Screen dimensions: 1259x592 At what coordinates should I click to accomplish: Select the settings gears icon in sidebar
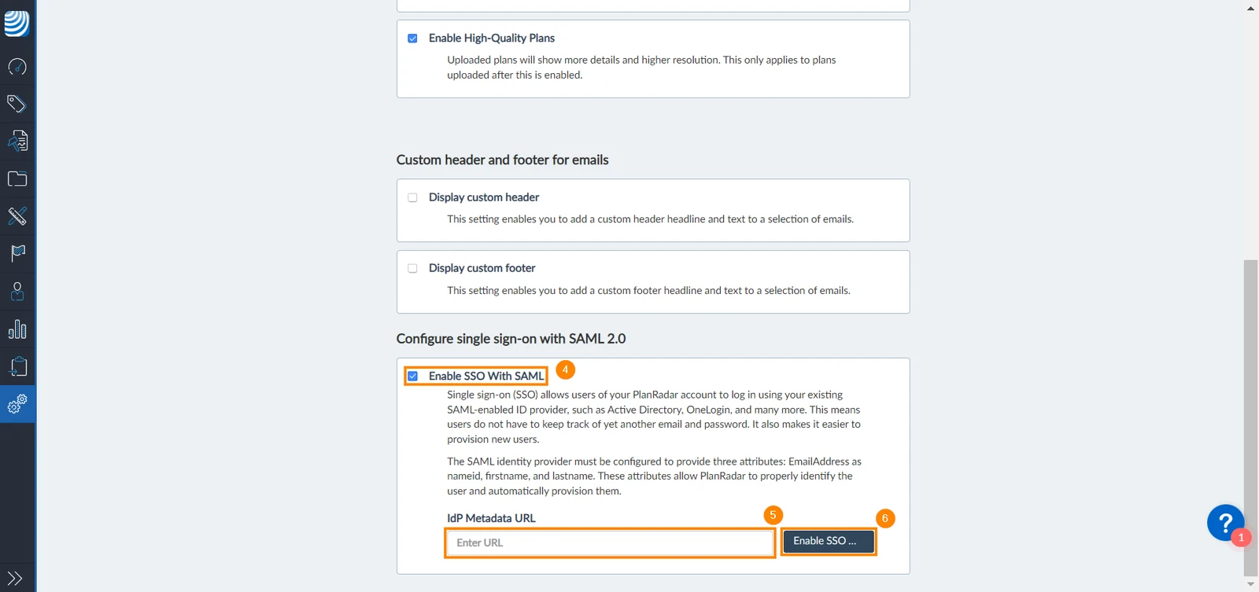tap(17, 404)
